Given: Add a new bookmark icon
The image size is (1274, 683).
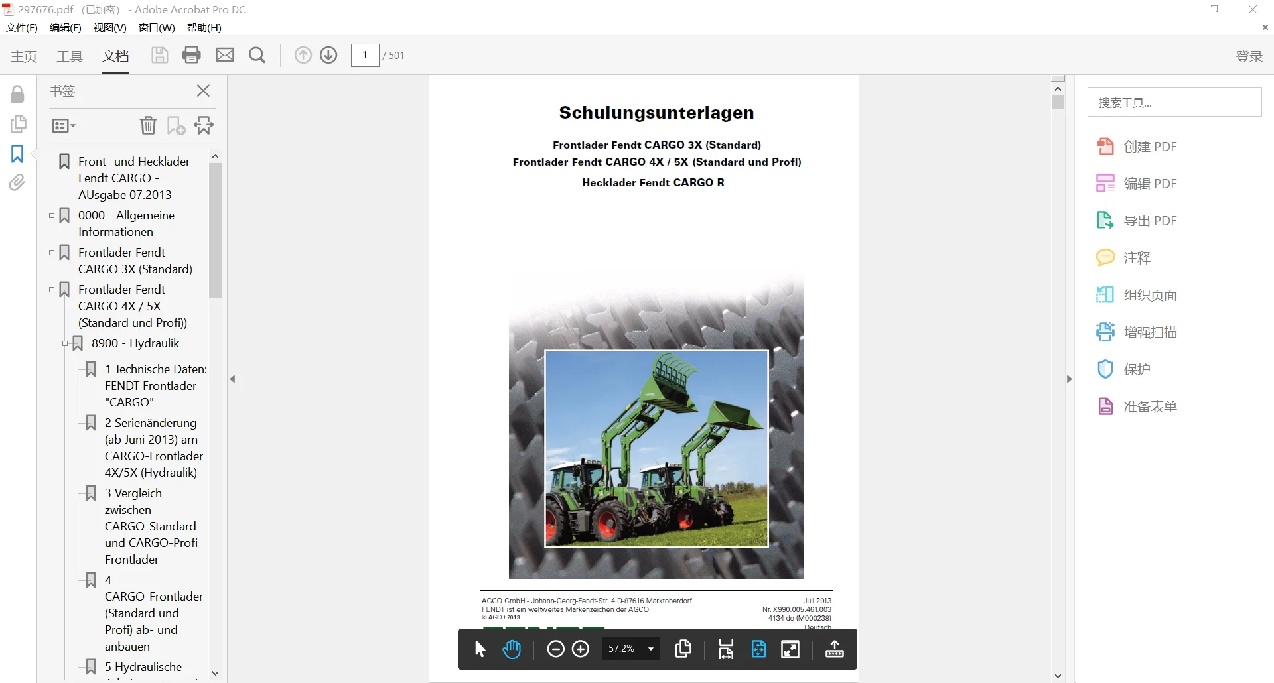Looking at the screenshot, I should point(176,125).
